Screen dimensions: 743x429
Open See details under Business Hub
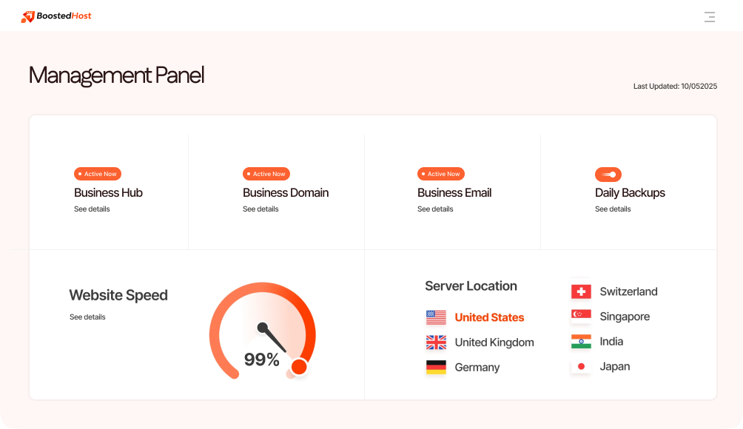coord(92,209)
